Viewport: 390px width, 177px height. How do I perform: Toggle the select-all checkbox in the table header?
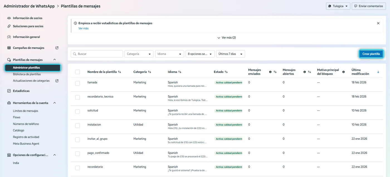tap(77, 72)
